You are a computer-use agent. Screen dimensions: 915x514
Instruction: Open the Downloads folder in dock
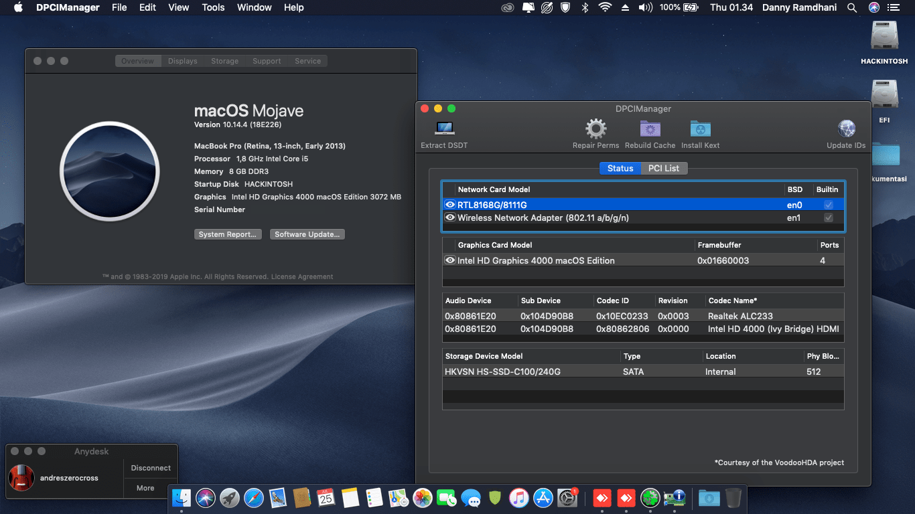click(708, 497)
